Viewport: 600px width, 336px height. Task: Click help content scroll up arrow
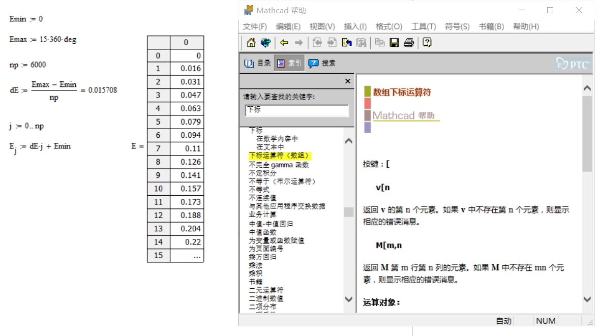pyautogui.click(x=587, y=88)
